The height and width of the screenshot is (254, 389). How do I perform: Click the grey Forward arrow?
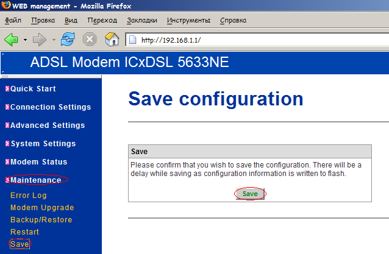tap(40, 40)
